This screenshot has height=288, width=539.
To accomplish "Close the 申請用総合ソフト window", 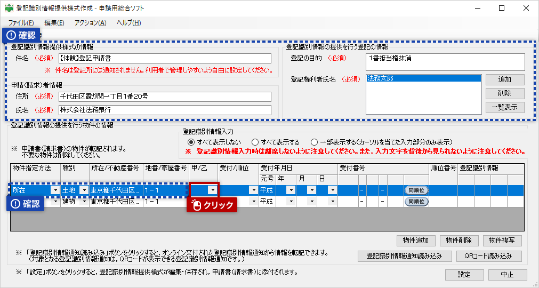I will click(x=526, y=8).
